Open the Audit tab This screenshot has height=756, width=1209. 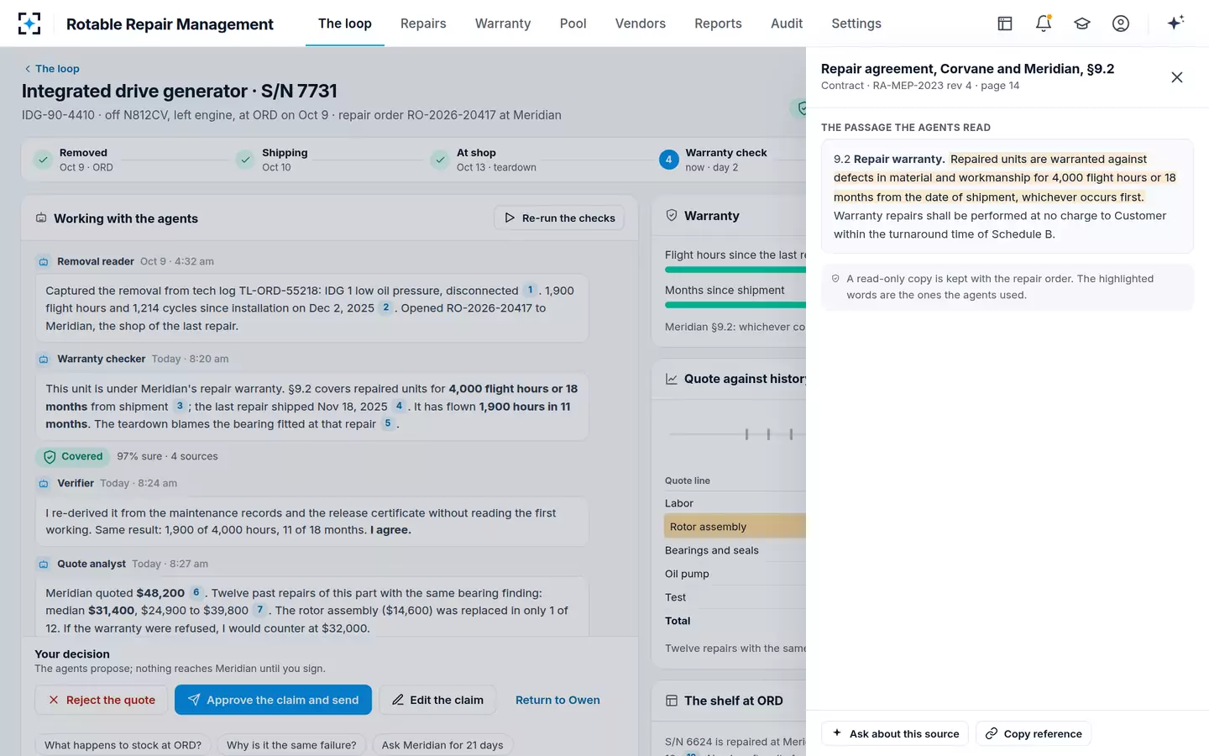click(787, 24)
